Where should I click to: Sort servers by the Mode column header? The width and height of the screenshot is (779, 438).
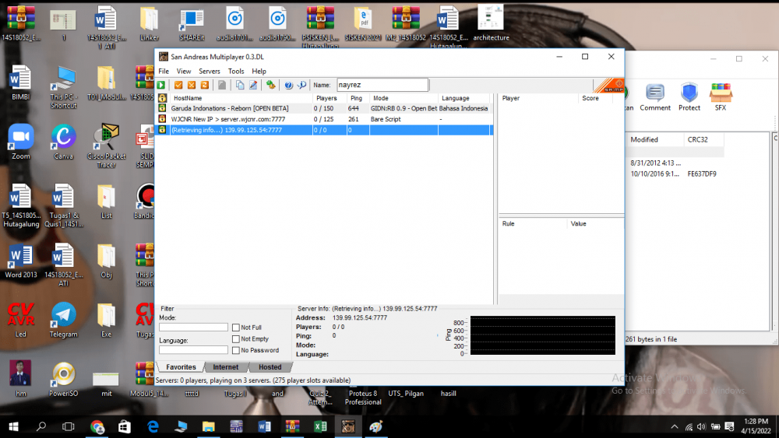404,98
